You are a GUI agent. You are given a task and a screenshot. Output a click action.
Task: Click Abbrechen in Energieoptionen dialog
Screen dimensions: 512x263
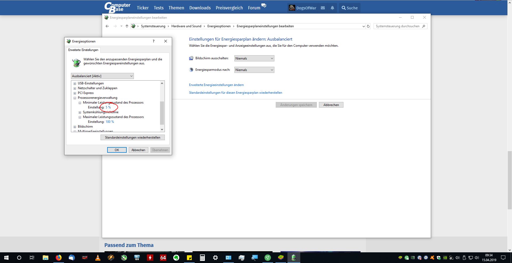(138, 150)
